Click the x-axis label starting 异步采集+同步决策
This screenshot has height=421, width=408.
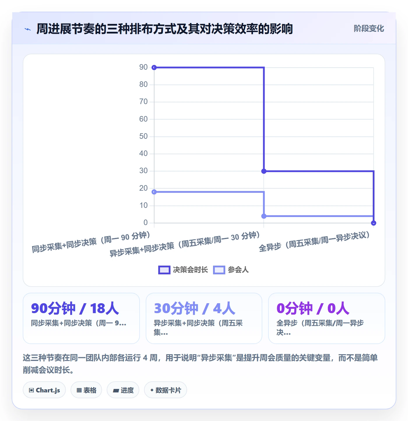(184, 244)
